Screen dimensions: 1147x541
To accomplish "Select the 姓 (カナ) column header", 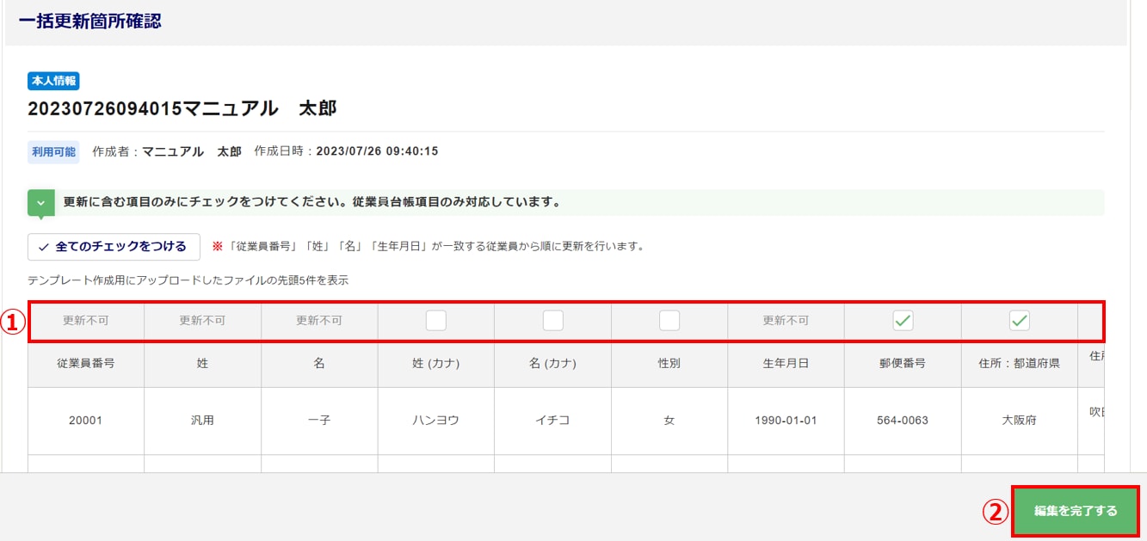I will [x=435, y=364].
